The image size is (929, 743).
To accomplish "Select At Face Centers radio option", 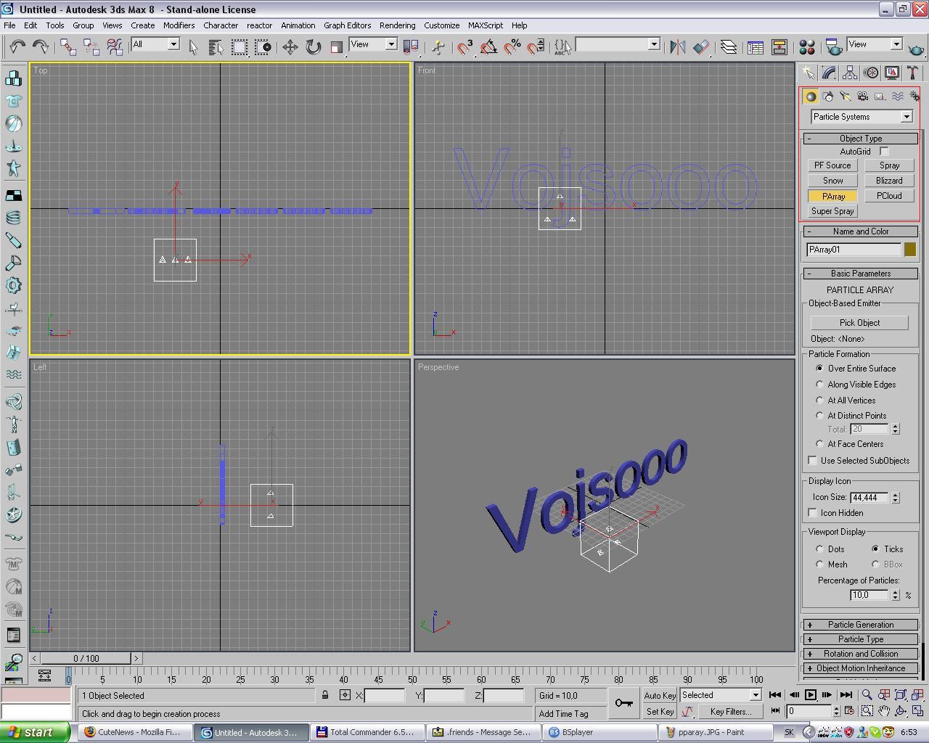I will (x=820, y=444).
